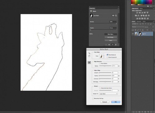
Task: Open the layer filter Kind dropdown
Action: click(x=135, y=24)
